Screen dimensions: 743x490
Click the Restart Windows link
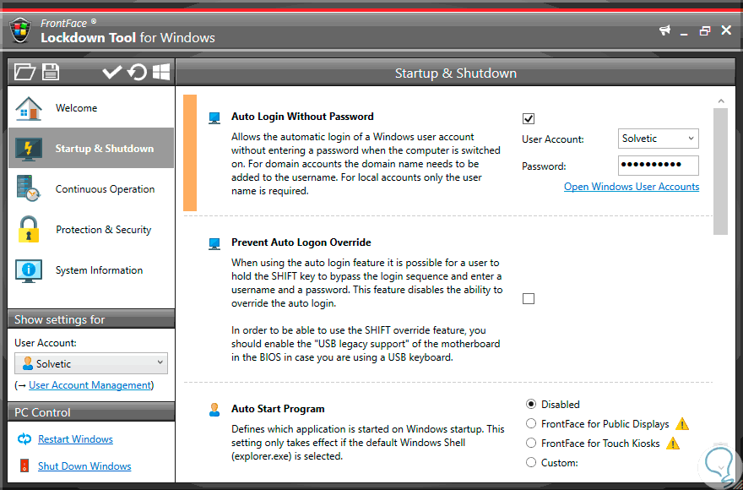click(75, 439)
